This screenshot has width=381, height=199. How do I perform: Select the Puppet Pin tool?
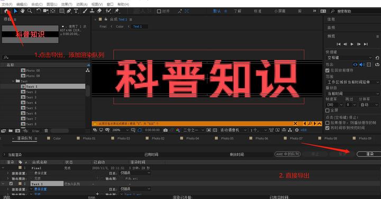(117, 11)
